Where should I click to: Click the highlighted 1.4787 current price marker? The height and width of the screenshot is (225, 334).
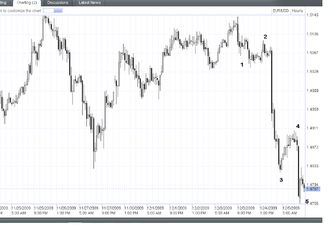point(312,189)
